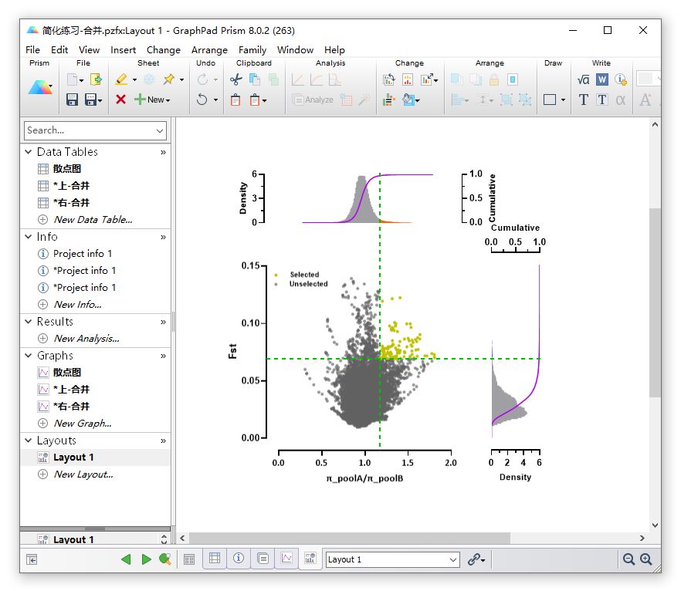Expand Data Tables double-chevron menu
This screenshot has width=681, height=591.
pos(164,152)
